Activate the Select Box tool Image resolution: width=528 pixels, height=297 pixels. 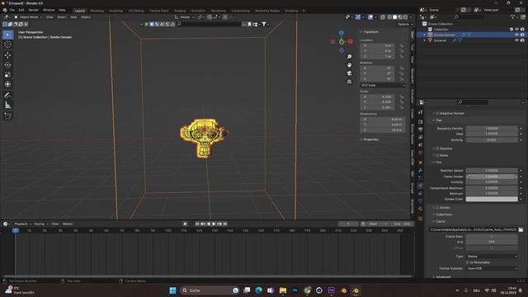coord(7,35)
